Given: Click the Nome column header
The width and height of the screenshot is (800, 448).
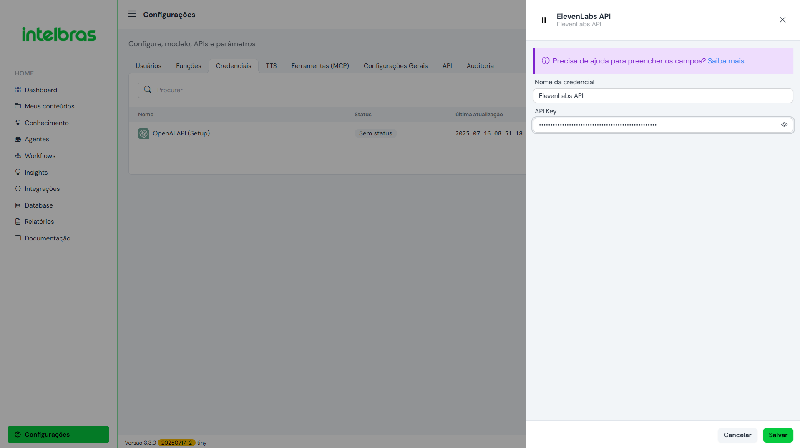Looking at the screenshot, I should 146,114.
